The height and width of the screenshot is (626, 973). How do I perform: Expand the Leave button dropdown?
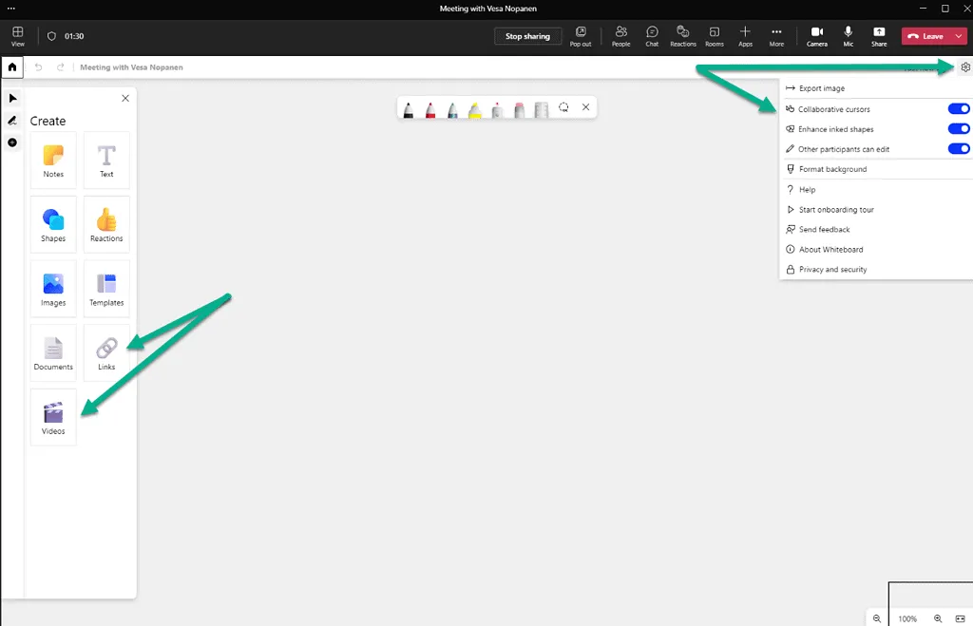click(x=959, y=34)
